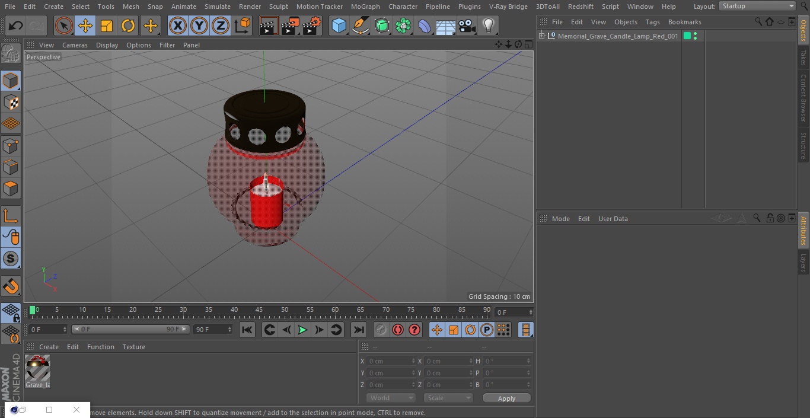Expand Memorial_Grave_Candle_Lamp_Red_001 object tree

542,36
